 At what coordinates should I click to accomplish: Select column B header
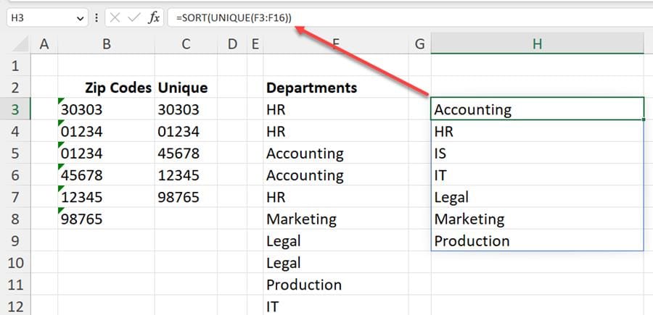click(106, 43)
